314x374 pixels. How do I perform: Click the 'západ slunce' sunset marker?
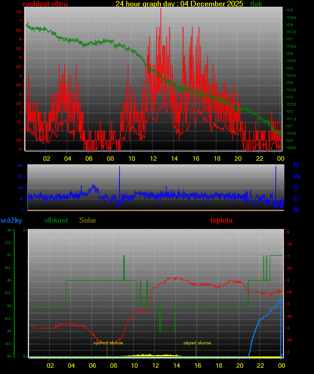(x=197, y=343)
